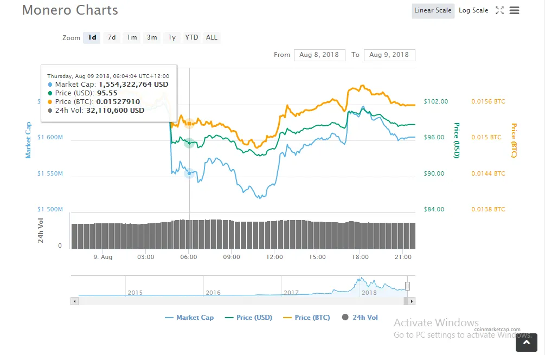Click the green Price USD hover marker

click(x=189, y=143)
